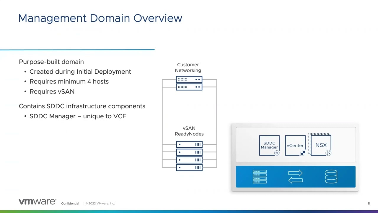
Task: Click the gear icon on SDDC Manager box
Action: (x=277, y=153)
